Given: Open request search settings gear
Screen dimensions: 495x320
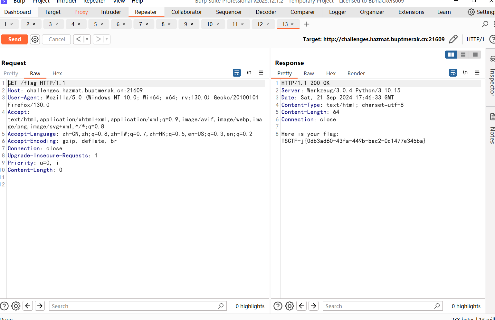Looking at the screenshot, I should point(16,306).
